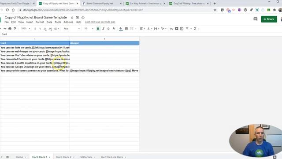Screen dimensions: 282x159
Task: Select the 'Answer' header cell
Action: [104, 43]
